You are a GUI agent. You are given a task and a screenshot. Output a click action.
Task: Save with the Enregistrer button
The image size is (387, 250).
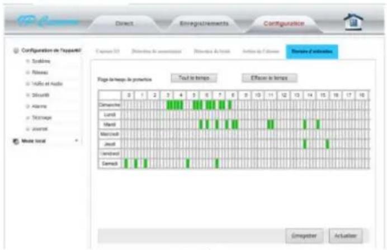[304, 235]
